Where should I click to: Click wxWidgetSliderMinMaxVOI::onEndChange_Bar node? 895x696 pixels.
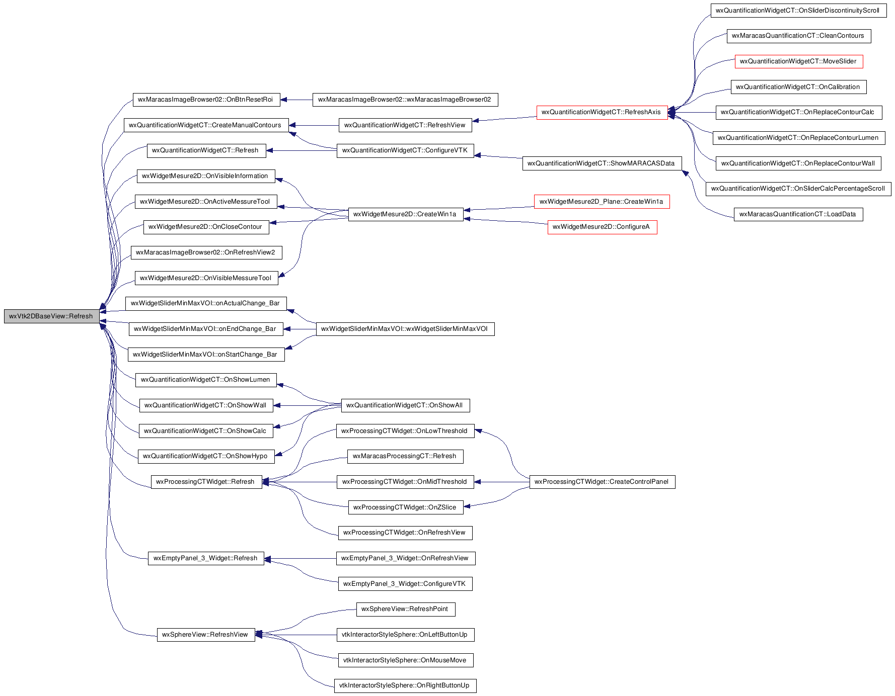point(206,329)
